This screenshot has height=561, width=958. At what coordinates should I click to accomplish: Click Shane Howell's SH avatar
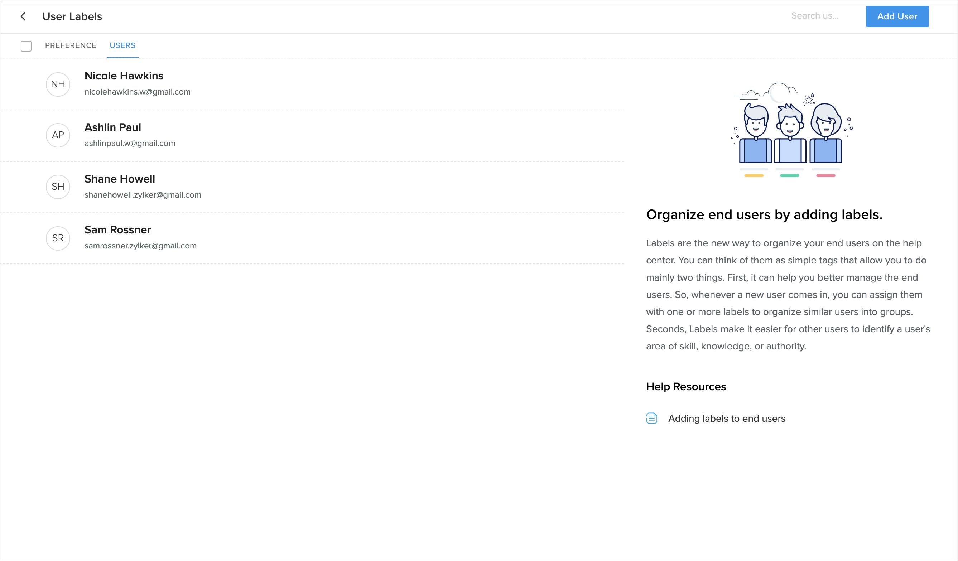pos(58,187)
